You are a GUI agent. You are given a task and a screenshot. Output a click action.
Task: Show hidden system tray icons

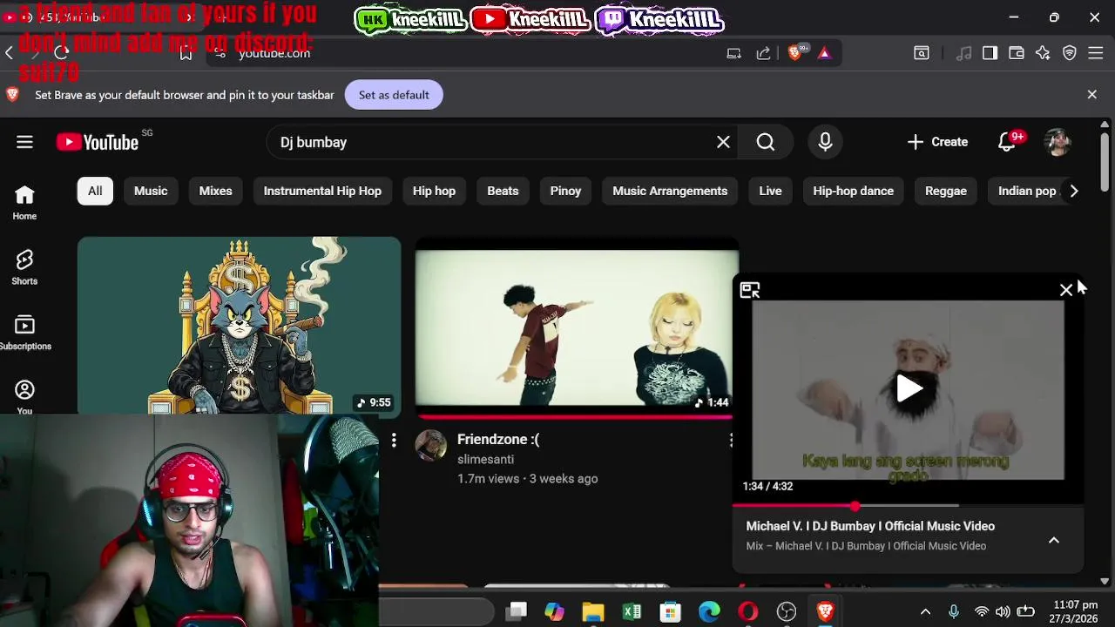click(x=925, y=612)
